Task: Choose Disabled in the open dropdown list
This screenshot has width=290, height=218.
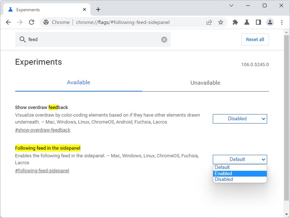Action: [x=240, y=179]
